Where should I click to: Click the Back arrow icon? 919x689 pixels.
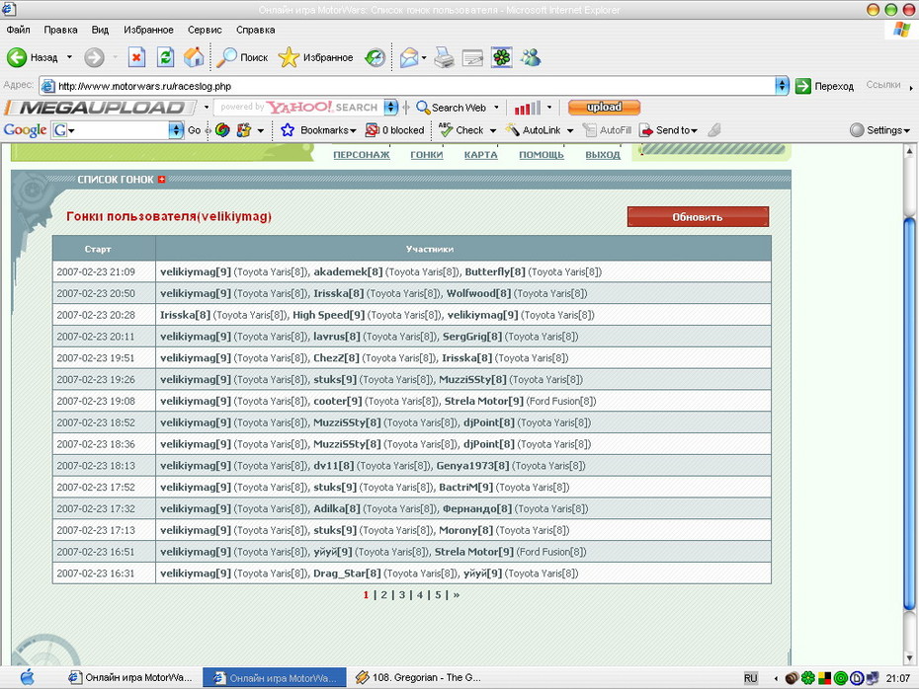(17, 57)
